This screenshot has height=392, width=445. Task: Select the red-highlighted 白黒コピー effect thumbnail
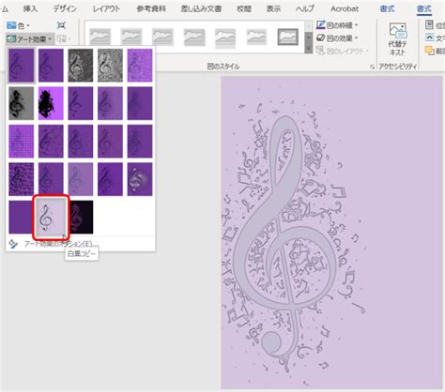(x=51, y=218)
